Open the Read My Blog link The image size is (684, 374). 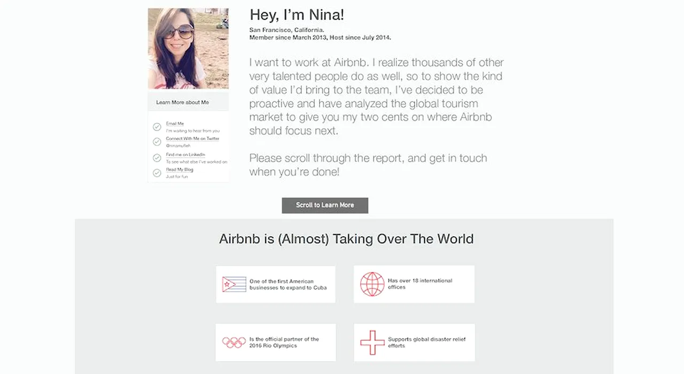pyautogui.click(x=180, y=169)
